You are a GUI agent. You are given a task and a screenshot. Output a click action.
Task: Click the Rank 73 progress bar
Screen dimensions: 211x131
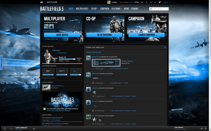(67, 59)
